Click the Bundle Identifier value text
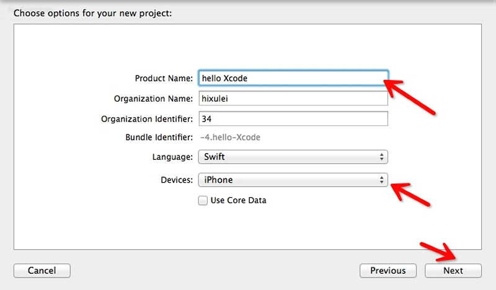496x290 pixels. click(x=230, y=138)
